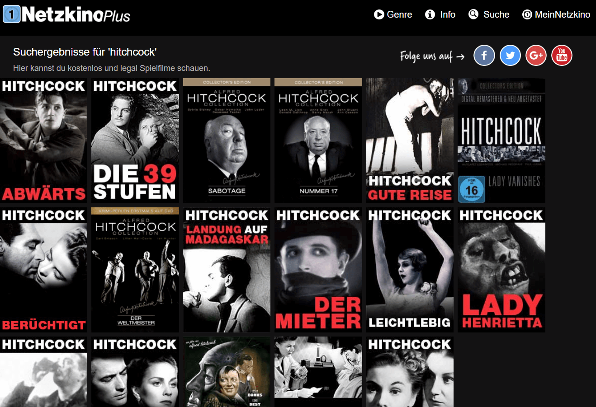Open the YouTube channel link
Viewport: 596px width, 407px height.
562,56
